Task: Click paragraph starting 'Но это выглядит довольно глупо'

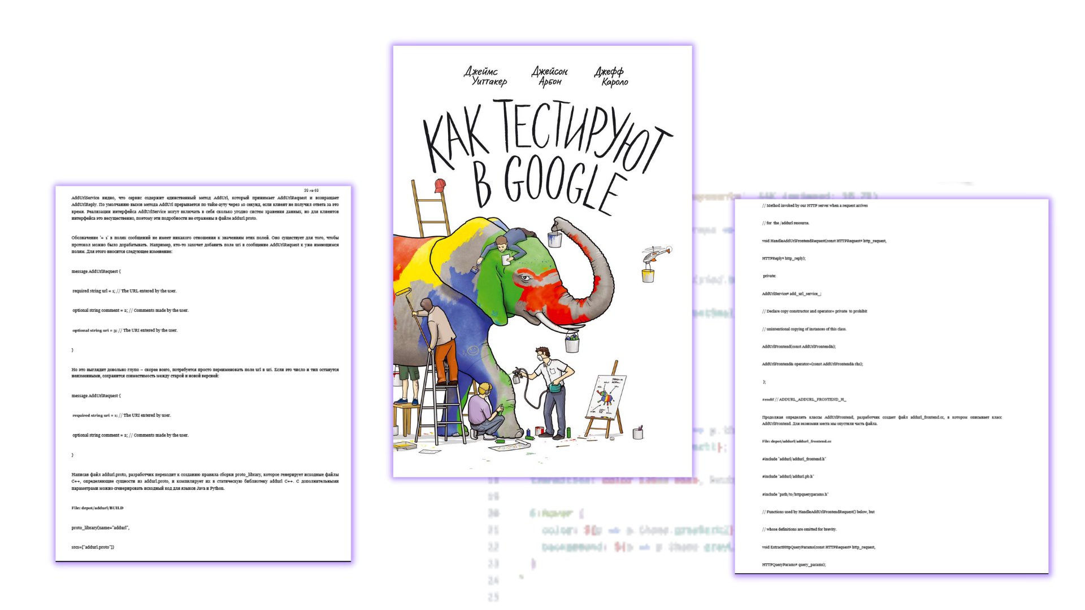Action: (205, 373)
